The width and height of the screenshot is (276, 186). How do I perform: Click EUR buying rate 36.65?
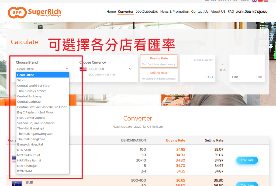click(181, 180)
